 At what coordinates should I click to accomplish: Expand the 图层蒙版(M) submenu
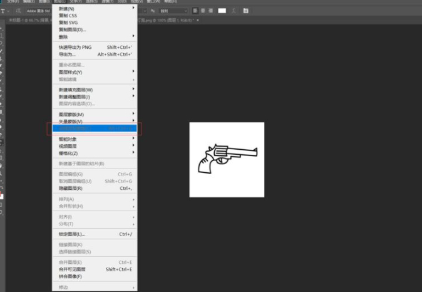point(95,115)
